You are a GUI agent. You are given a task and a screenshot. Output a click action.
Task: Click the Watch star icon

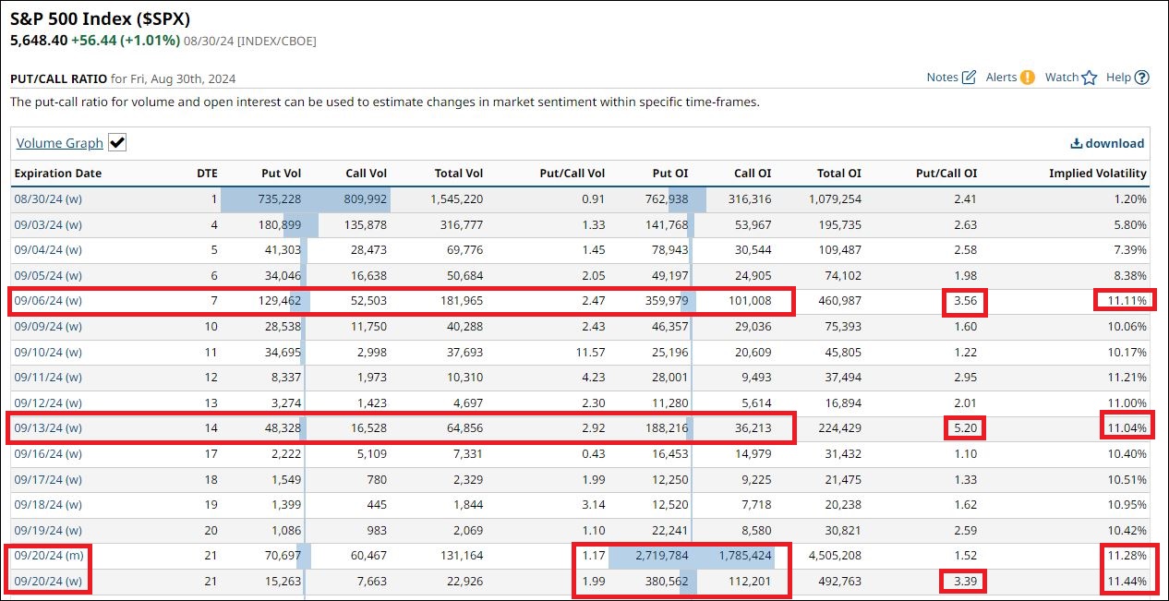pos(1089,78)
